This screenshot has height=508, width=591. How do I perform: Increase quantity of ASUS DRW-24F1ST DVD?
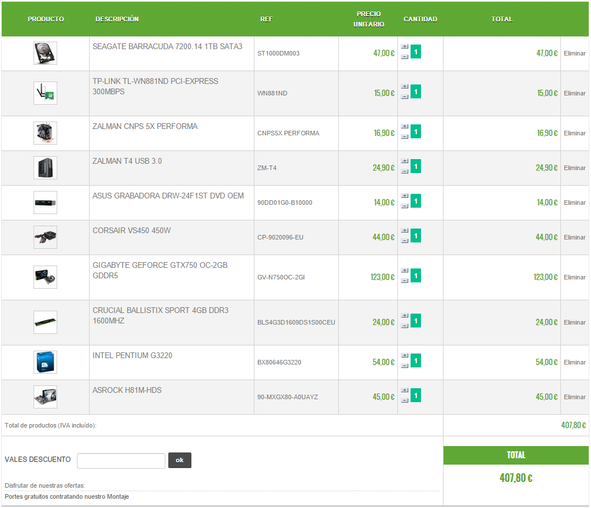[x=404, y=196]
